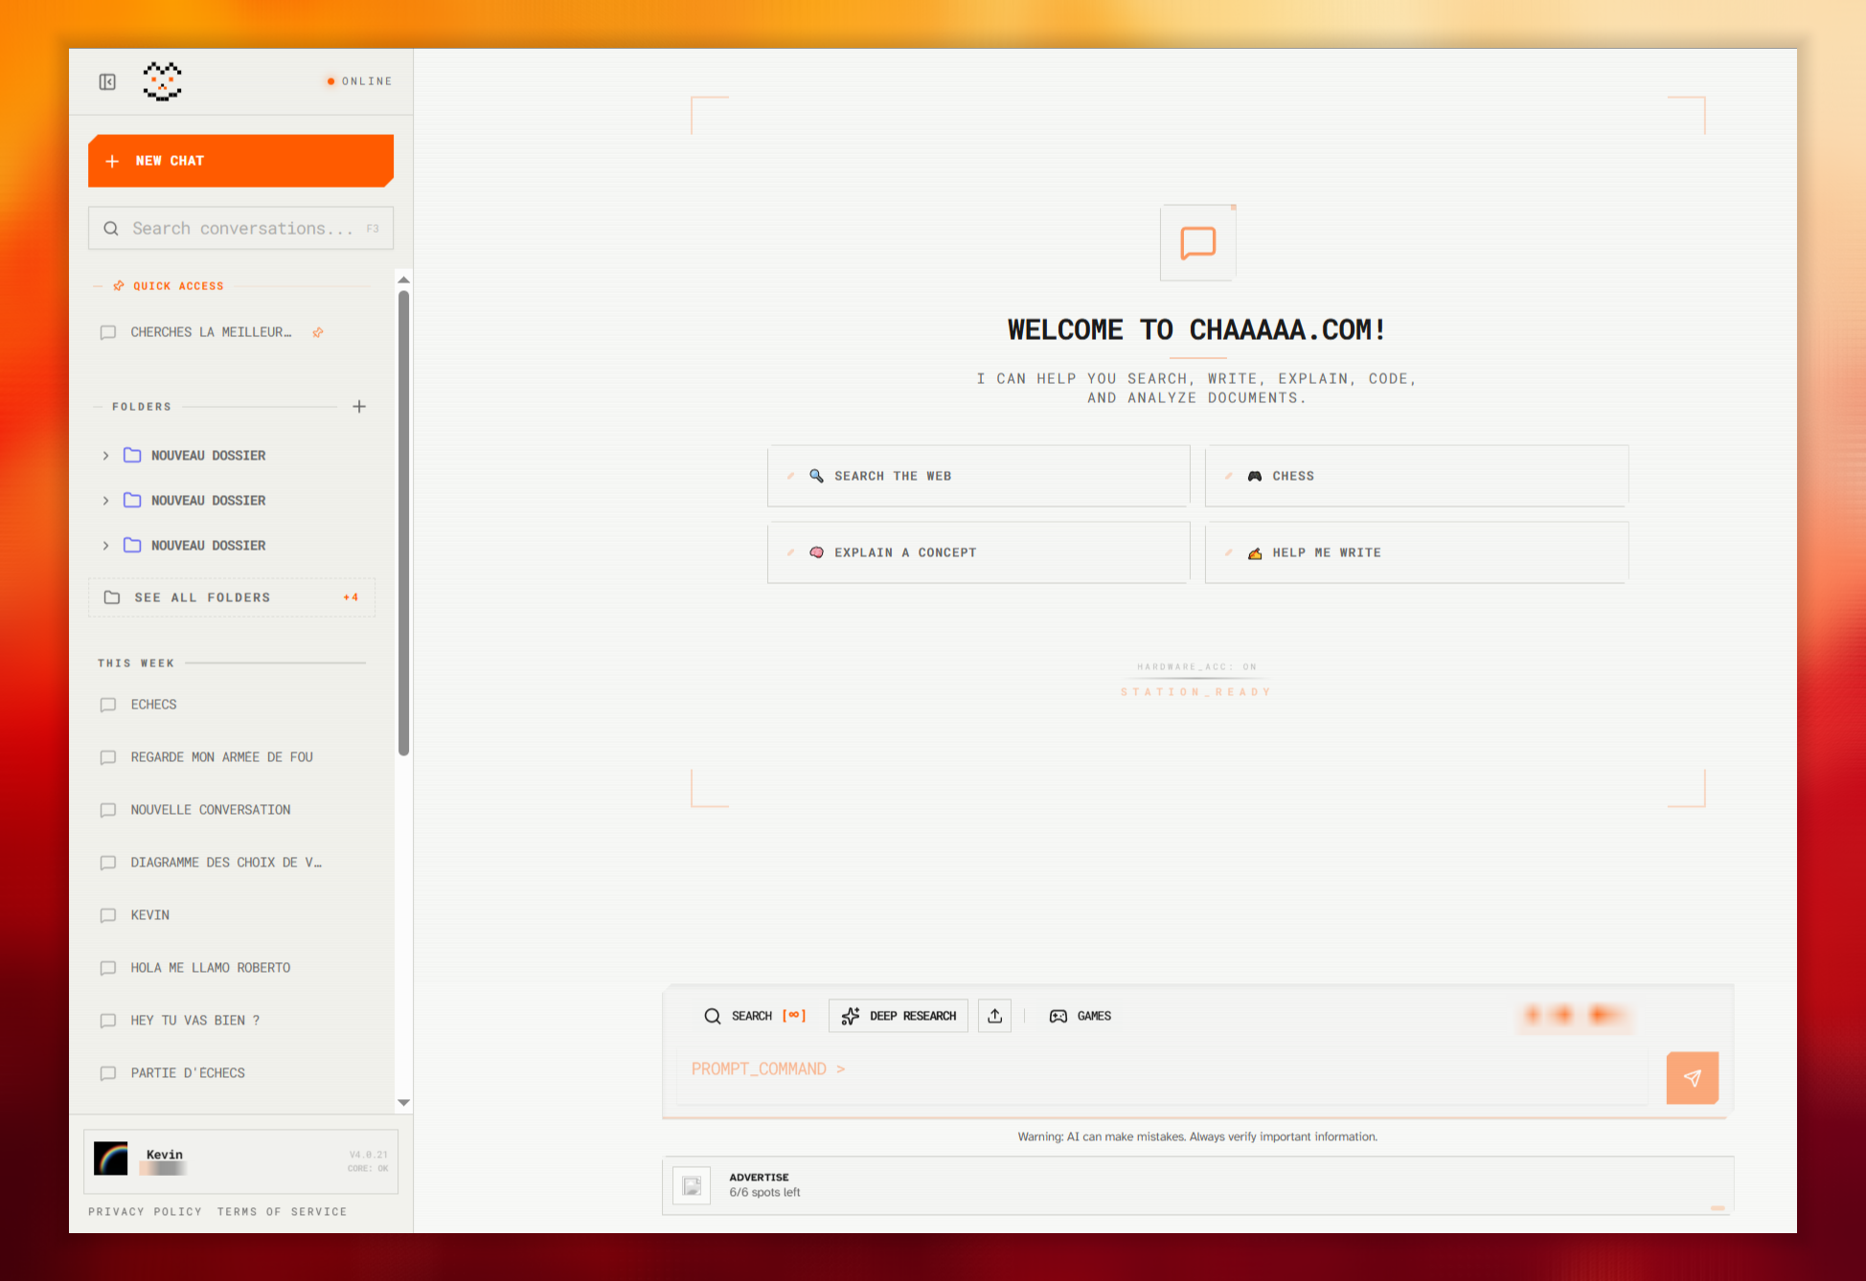
Task: Edit the Help Me Write pencil icon
Action: [1228, 552]
